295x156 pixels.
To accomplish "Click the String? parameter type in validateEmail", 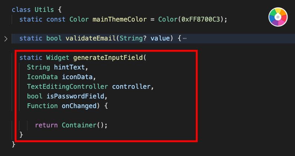I will tap(133, 38).
